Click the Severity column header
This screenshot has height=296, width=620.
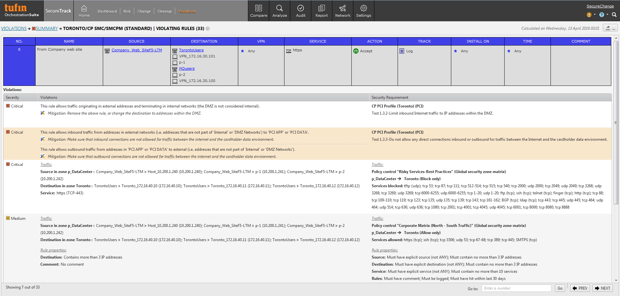click(21, 97)
